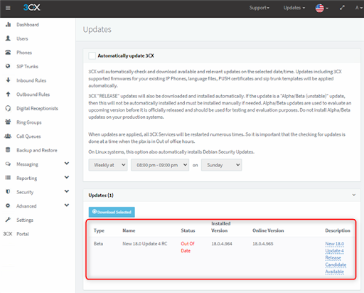Expand the Messaging submenu chevron
This screenshot has width=364, height=293.
pyautogui.click(x=67, y=164)
